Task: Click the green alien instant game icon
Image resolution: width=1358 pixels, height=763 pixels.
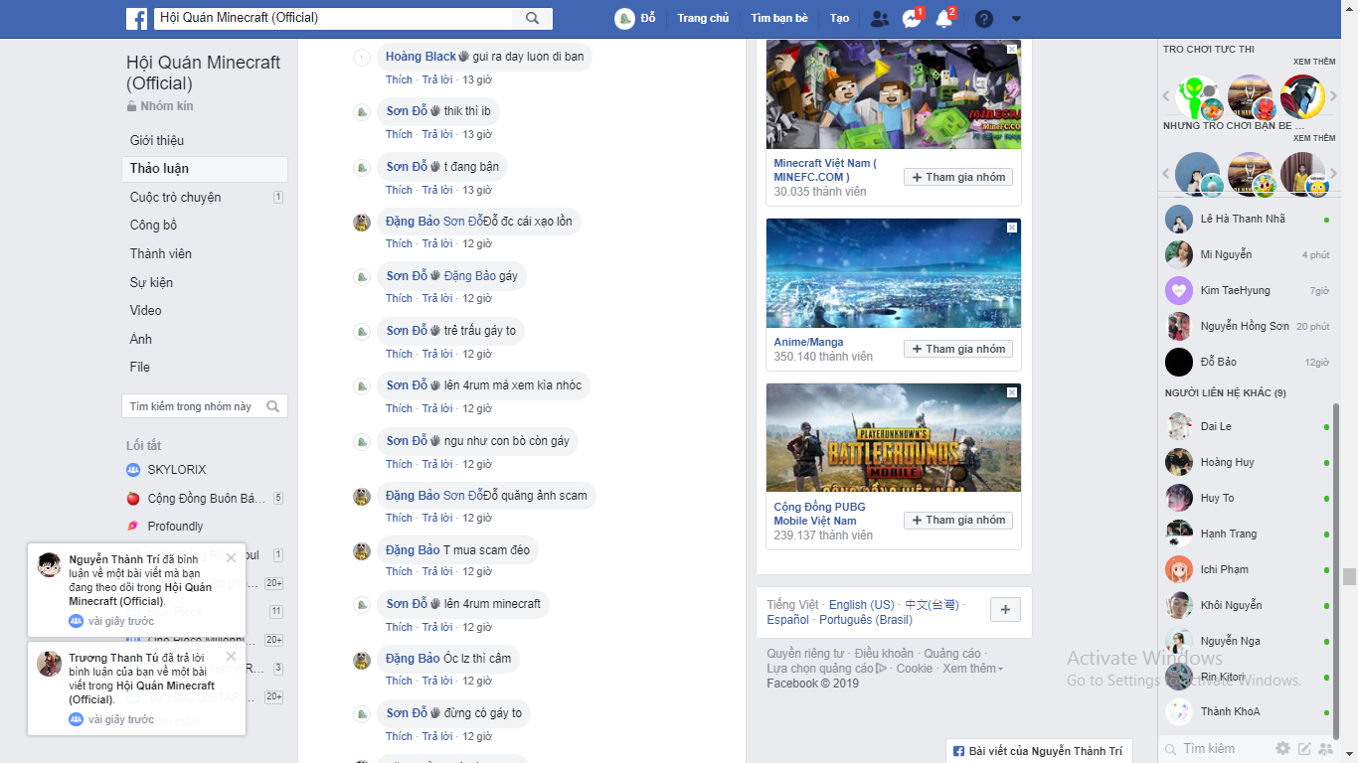Action: (1198, 96)
